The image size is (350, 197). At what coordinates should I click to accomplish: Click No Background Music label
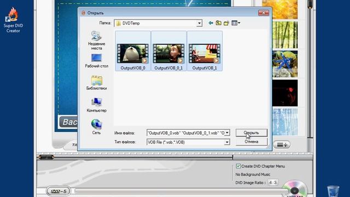[x=253, y=175]
